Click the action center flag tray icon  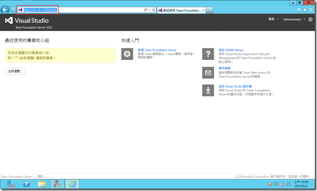270,184
